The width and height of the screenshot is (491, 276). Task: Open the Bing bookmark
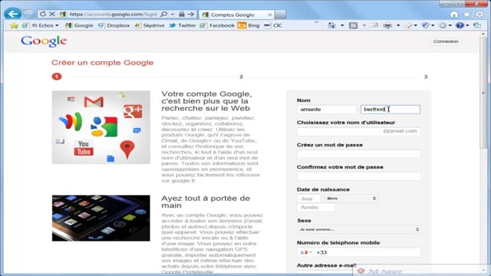(249, 25)
